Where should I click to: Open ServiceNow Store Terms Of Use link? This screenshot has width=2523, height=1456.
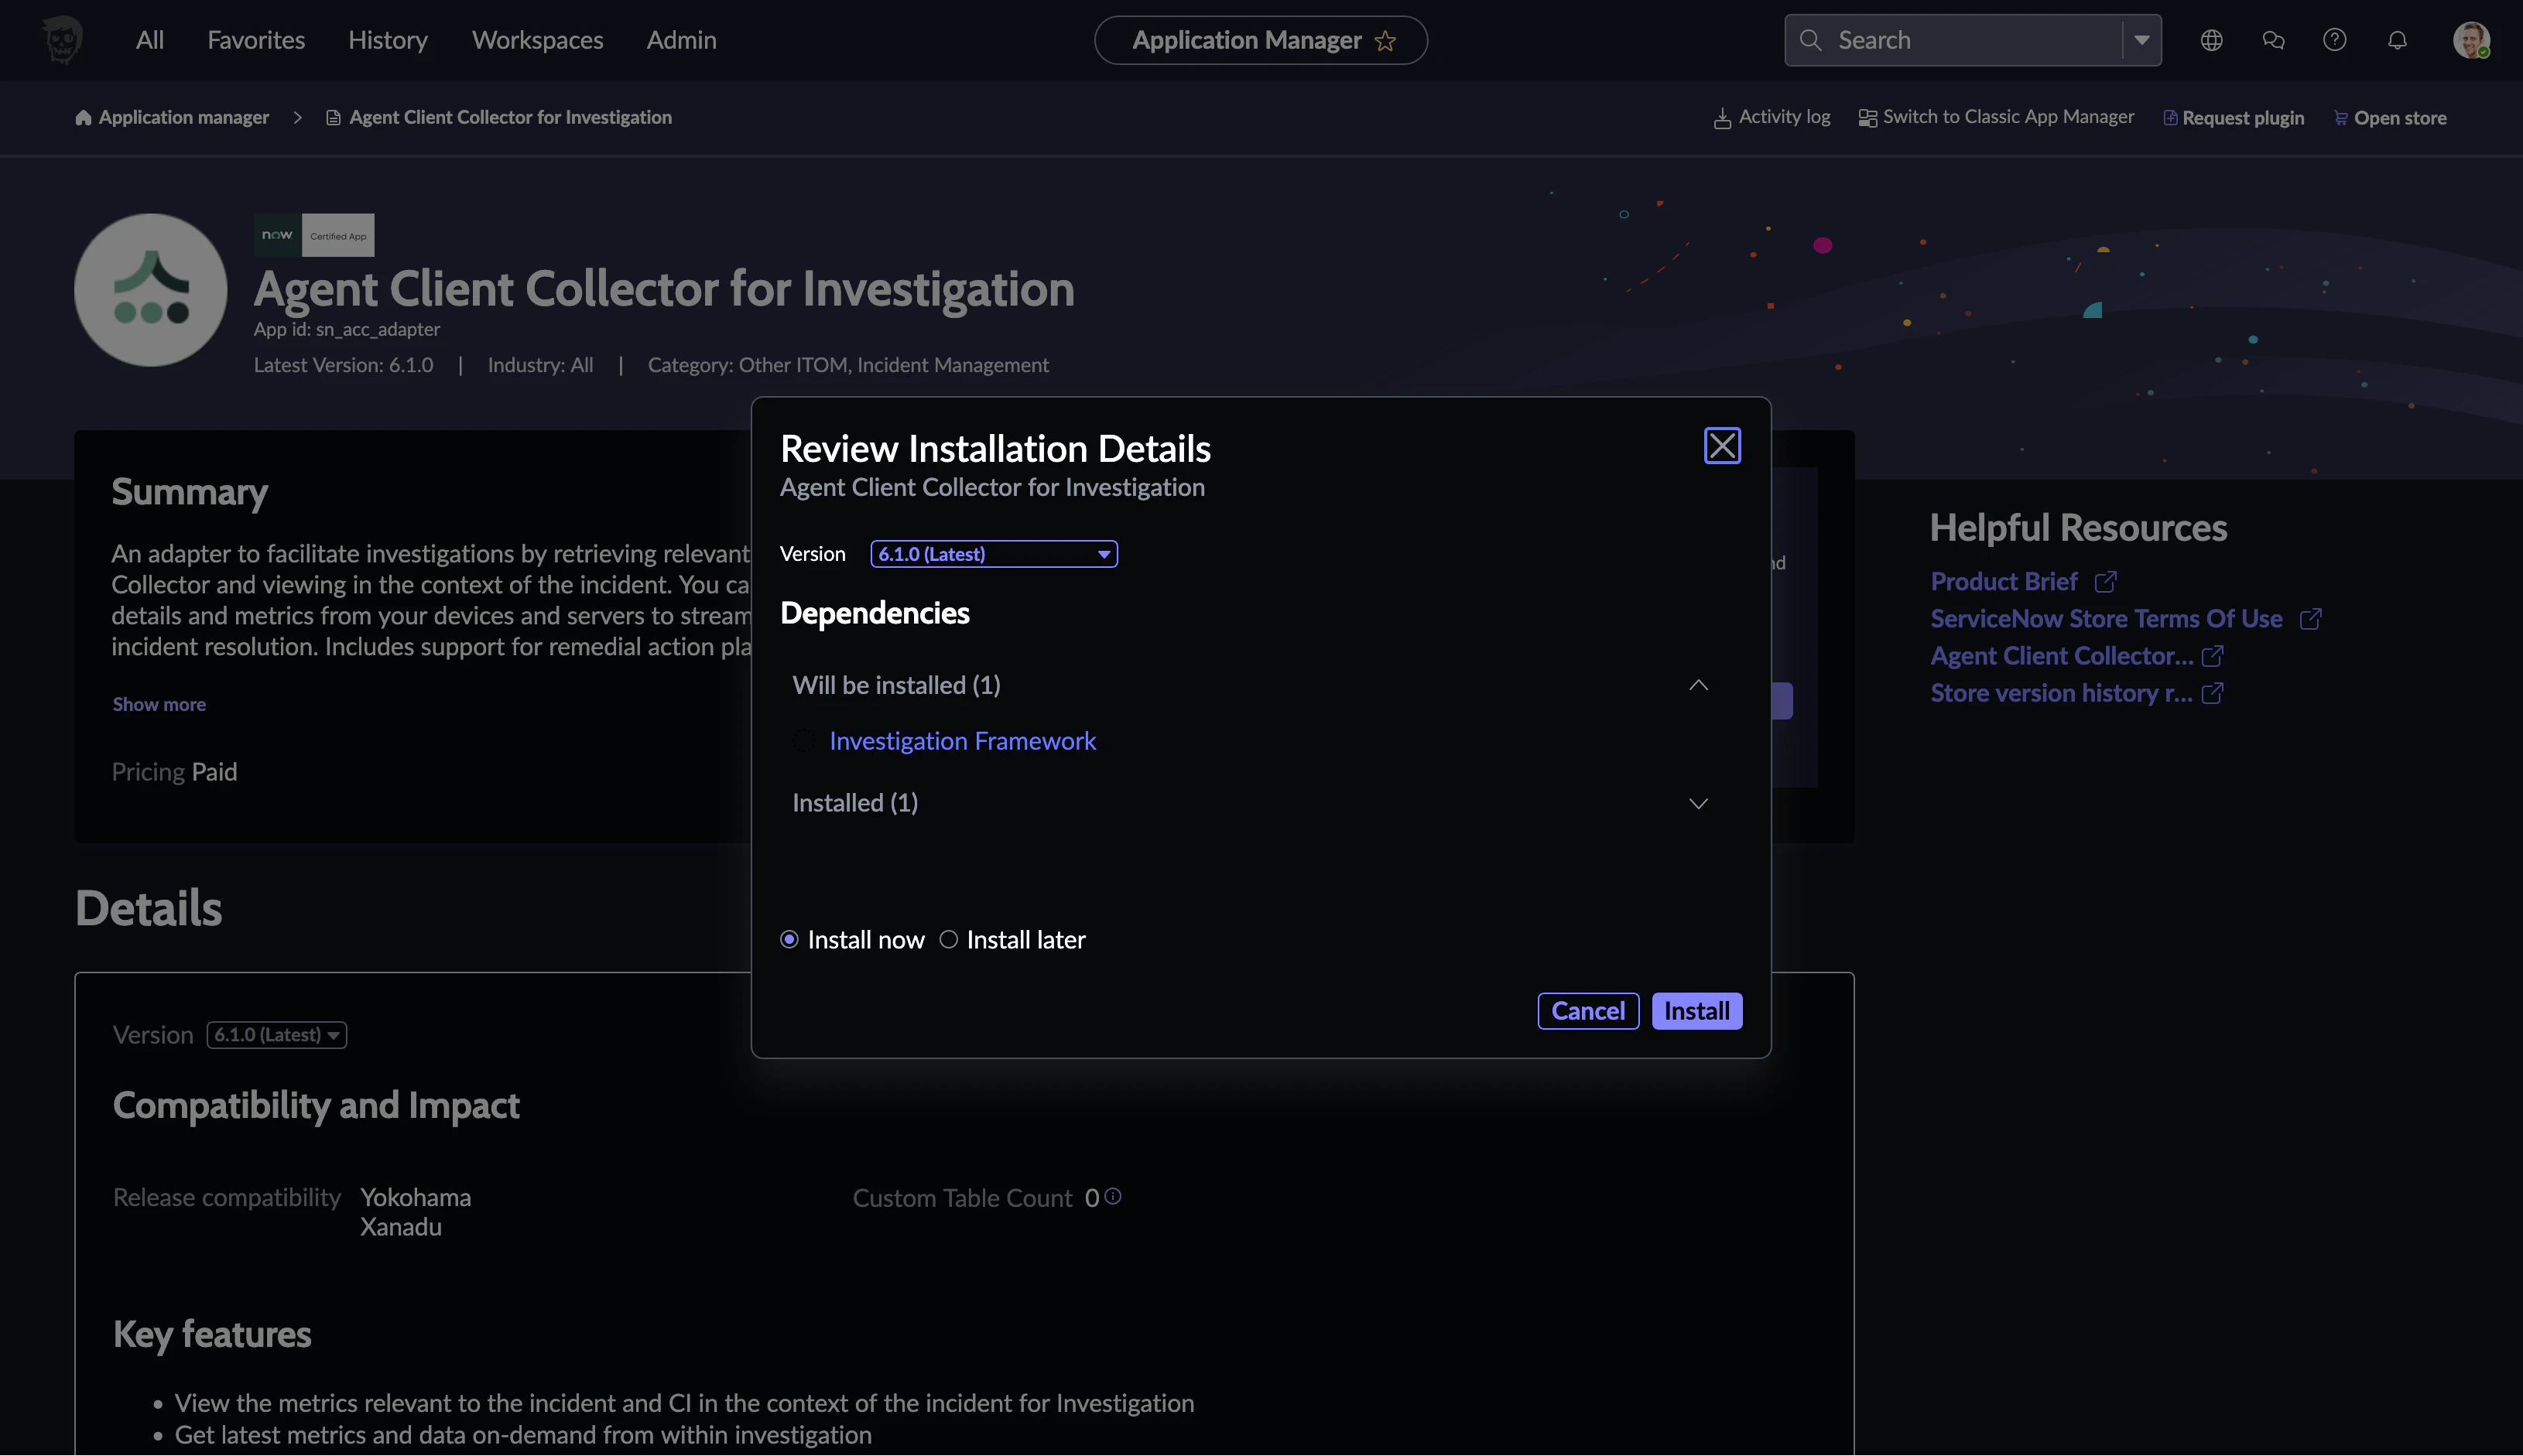coord(2106,619)
